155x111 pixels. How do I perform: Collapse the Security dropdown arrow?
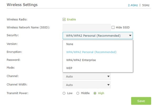tap(130, 36)
